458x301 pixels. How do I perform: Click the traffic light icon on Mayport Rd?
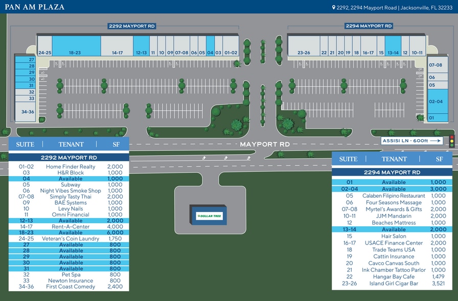click(x=451, y=140)
